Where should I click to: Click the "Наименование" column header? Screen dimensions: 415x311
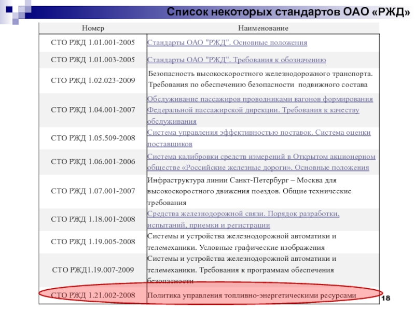click(x=263, y=29)
